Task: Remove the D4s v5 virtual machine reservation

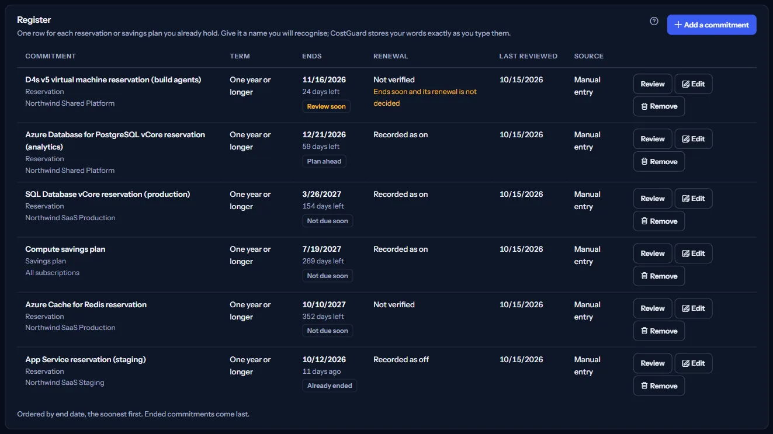Action: (x=659, y=106)
